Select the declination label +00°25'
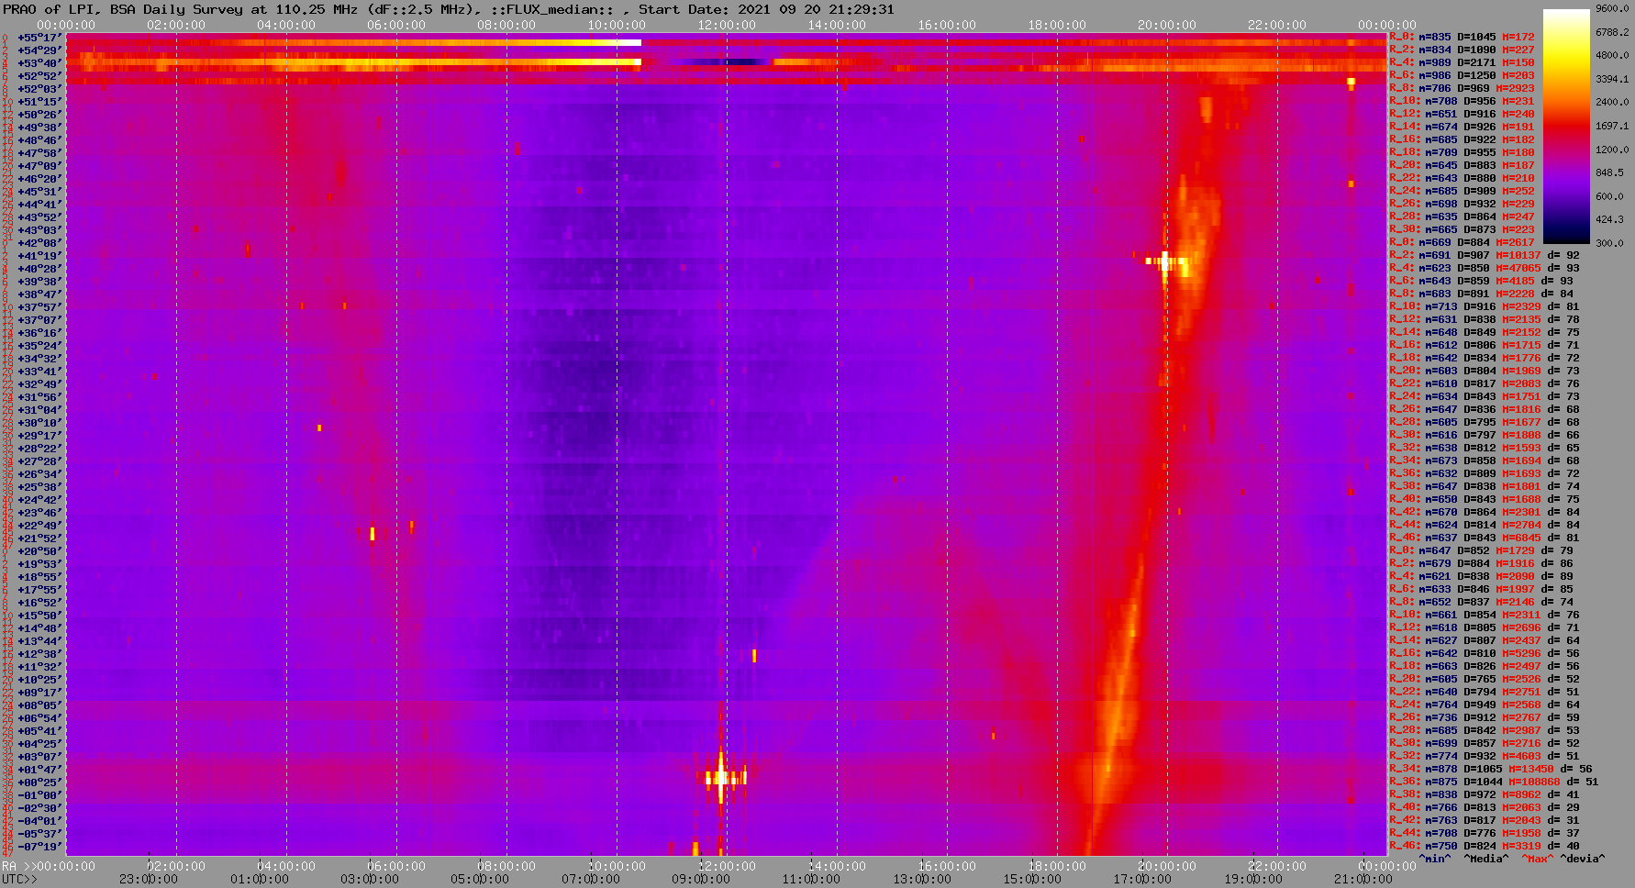Image resolution: width=1635 pixels, height=888 pixels. 39,783
